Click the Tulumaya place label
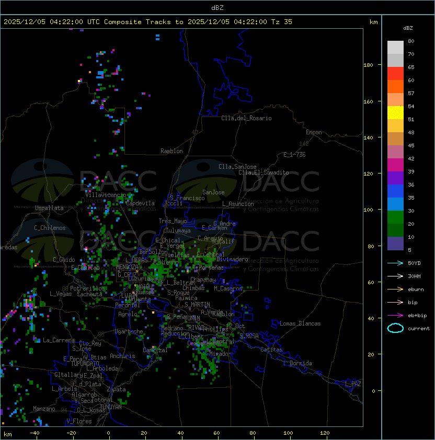This screenshot has width=435, height=440. [x=178, y=230]
